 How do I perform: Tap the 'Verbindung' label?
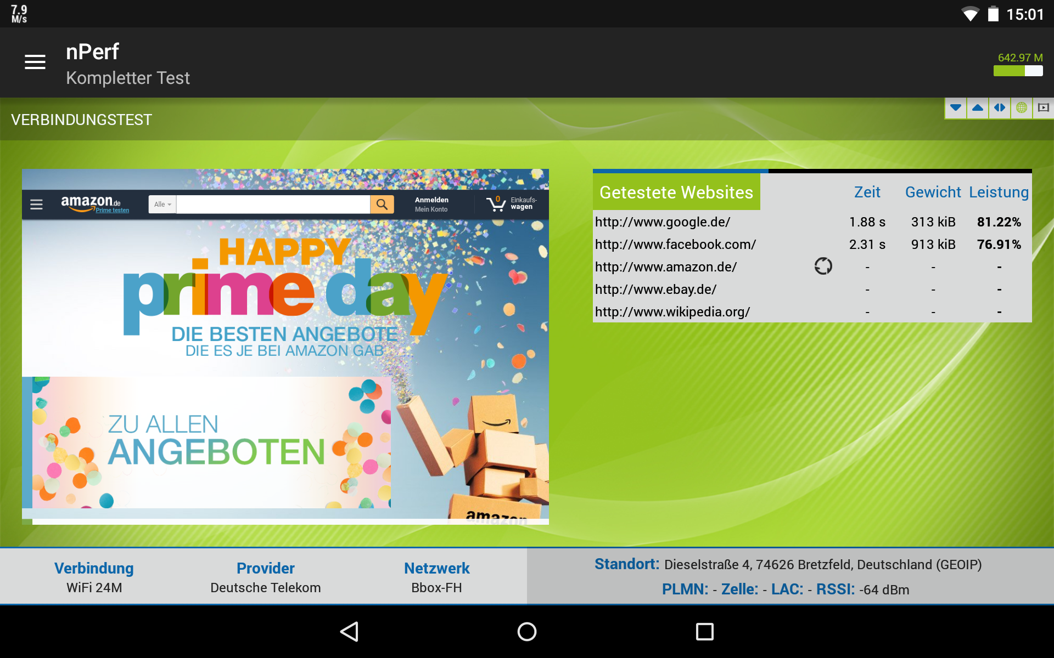(94, 568)
